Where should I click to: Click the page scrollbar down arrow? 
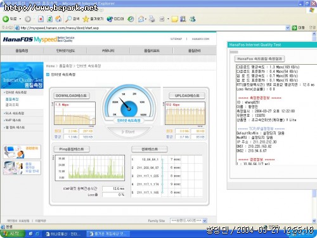(314, 220)
